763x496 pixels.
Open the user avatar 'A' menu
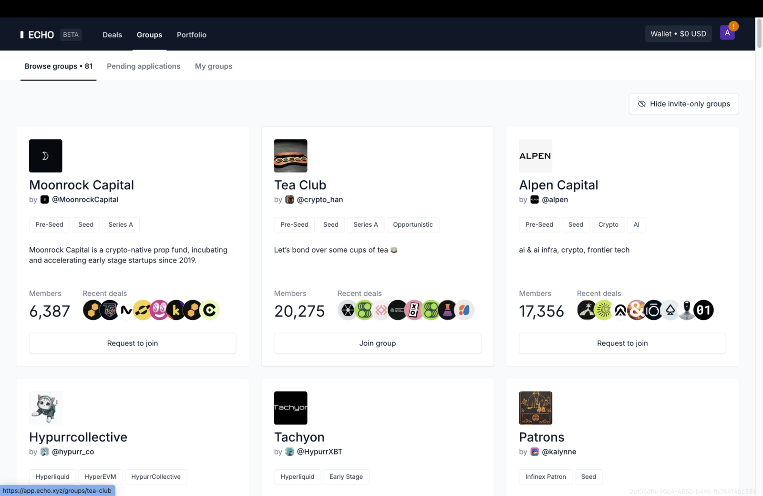pyautogui.click(x=727, y=32)
